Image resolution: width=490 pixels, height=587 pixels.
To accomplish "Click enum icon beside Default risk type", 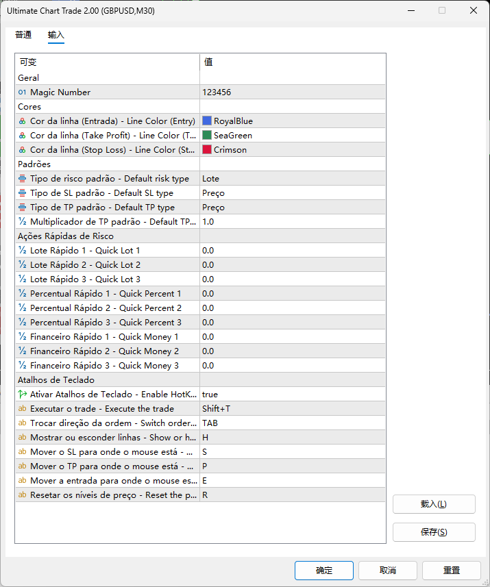I will point(22,179).
